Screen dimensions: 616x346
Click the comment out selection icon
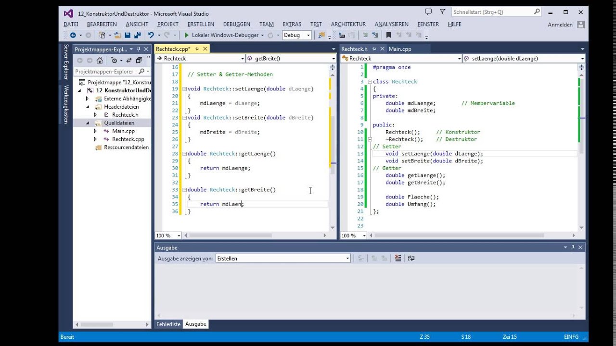pyautogui.click(x=365, y=35)
